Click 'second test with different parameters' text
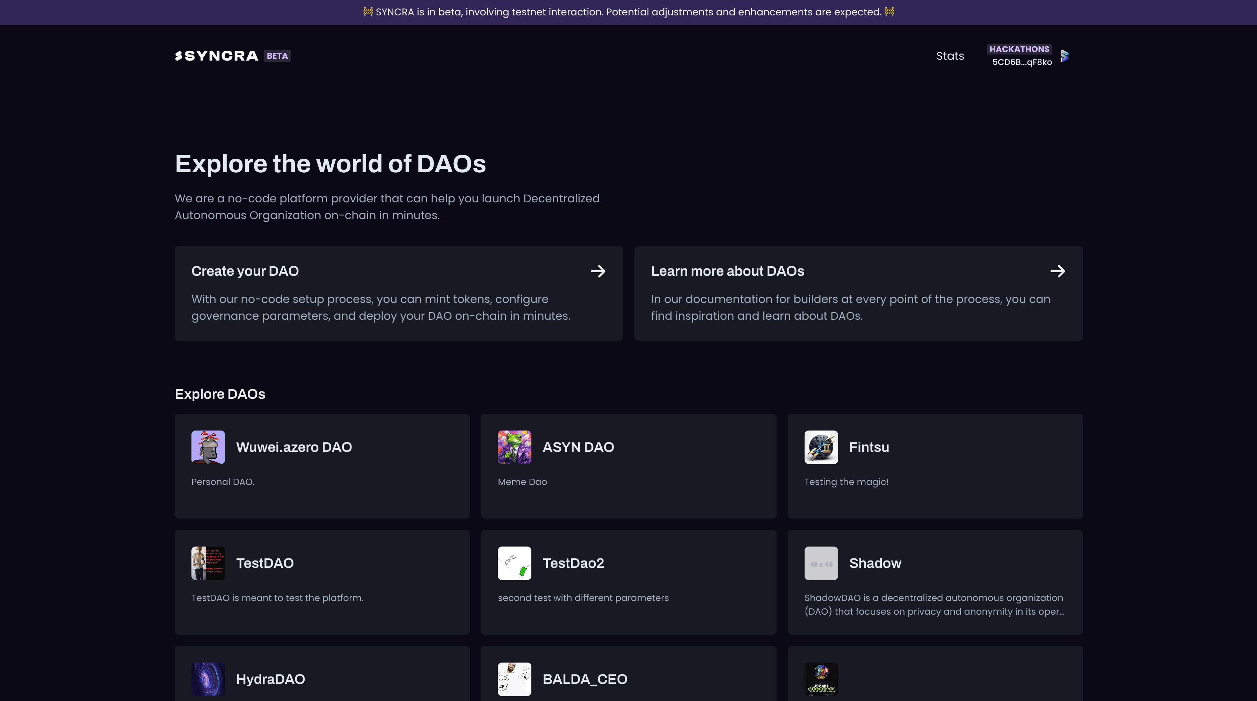Screen dimensions: 1257x701 [x=583, y=598]
